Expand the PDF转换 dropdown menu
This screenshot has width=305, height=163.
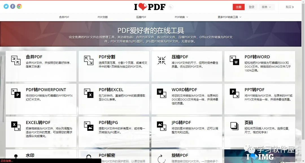point(181,17)
